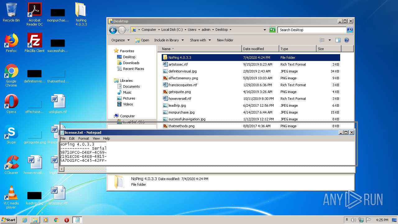Click Explorer Forward navigation button

(x=122, y=30)
